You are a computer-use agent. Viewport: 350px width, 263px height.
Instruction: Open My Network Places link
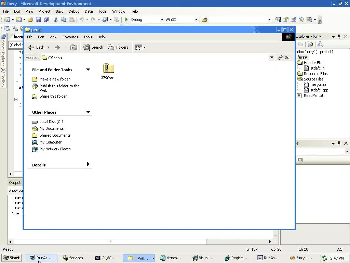(x=55, y=149)
